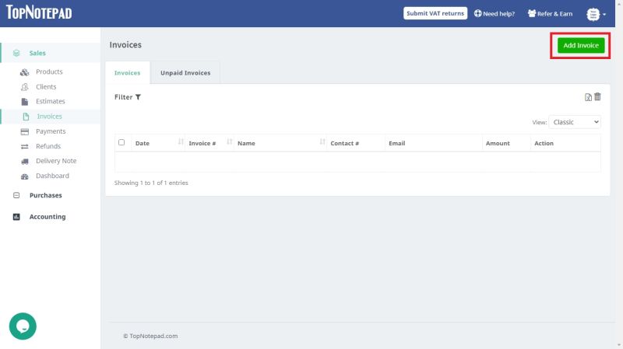Open Payments in the sidebar
Image resolution: width=623 pixels, height=349 pixels.
tap(51, 131)
